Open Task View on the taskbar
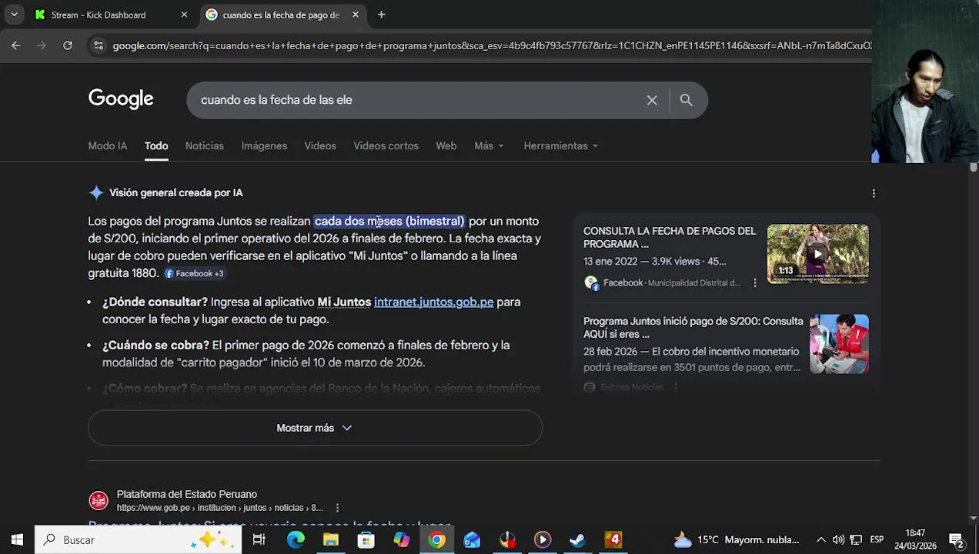Image resolution: width=979 pixels, height=554 pixels. [259, 539]
